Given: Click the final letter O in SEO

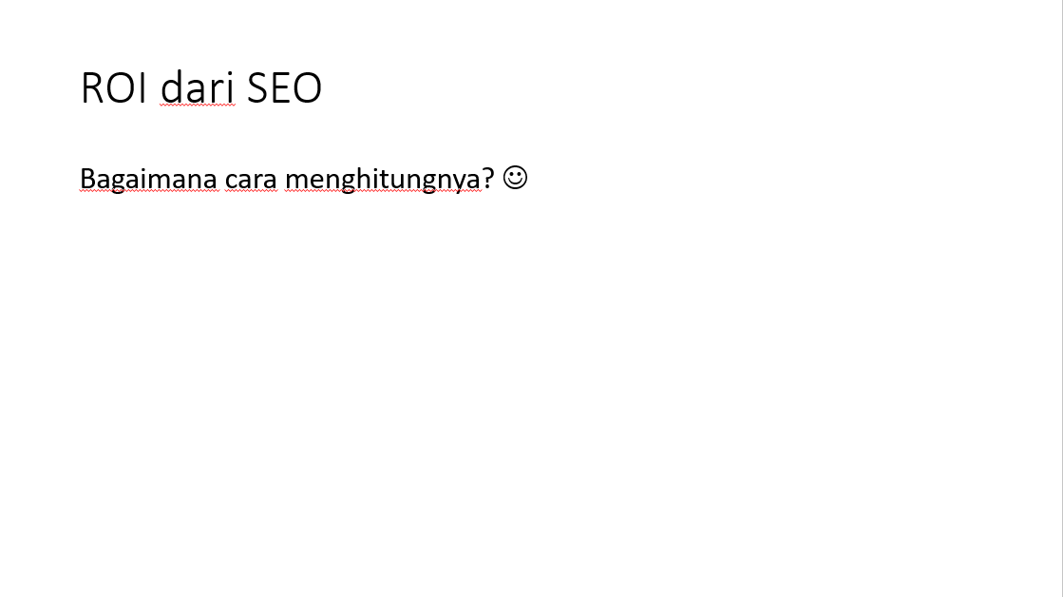Looking at the screenshot, I should [x=309, y=88].
